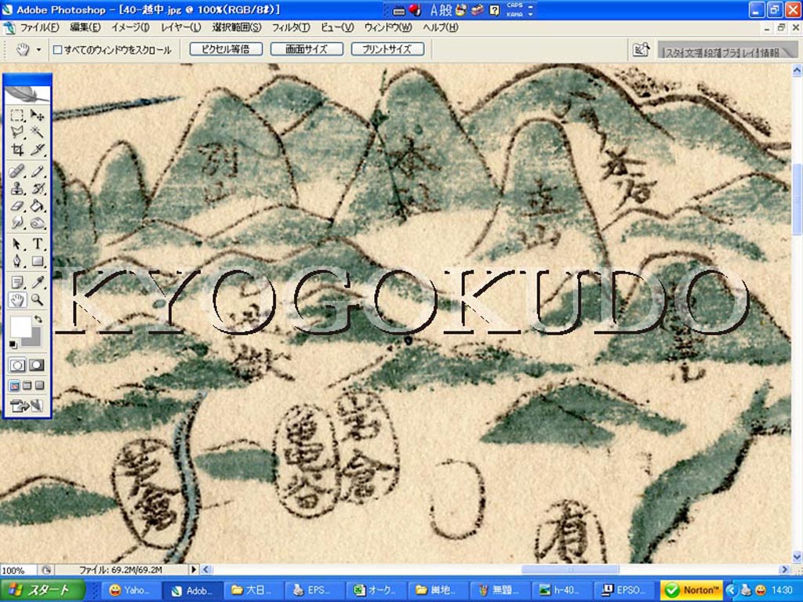Open ファイル(F) menu
803x602 pixels.
tap(39, 27)
